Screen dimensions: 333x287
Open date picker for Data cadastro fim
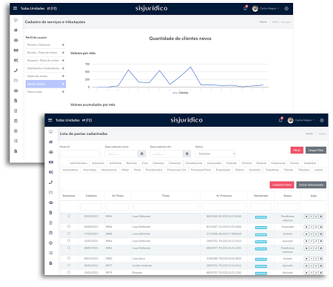tap(186, 154)
